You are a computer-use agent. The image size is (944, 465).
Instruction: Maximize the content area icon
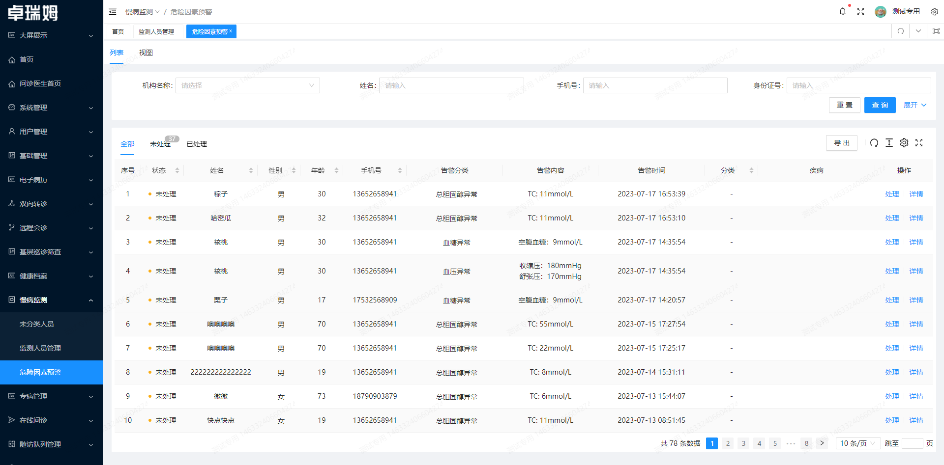[x=936, y=31]
